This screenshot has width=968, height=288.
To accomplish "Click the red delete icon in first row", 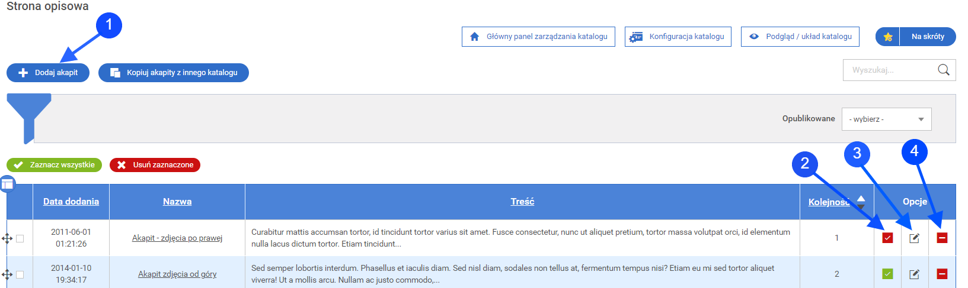I will [x=942, y=238].
